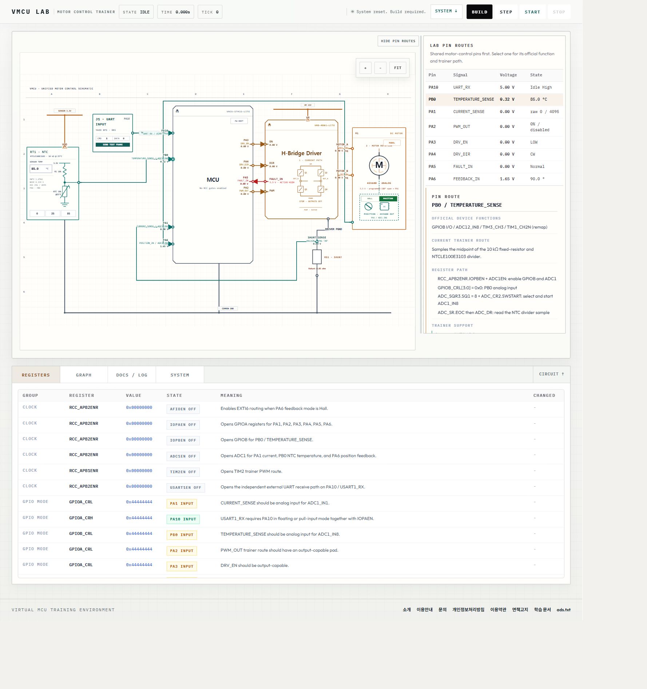The image size is (647, 689).
Task: Select the REGISTERS tab
Action: point(36,375)
